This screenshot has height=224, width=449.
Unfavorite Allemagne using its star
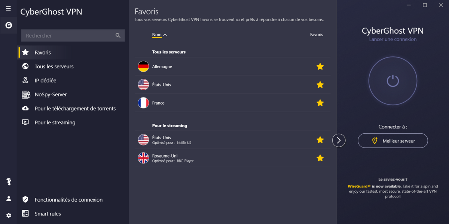click(x=320, y=66)
